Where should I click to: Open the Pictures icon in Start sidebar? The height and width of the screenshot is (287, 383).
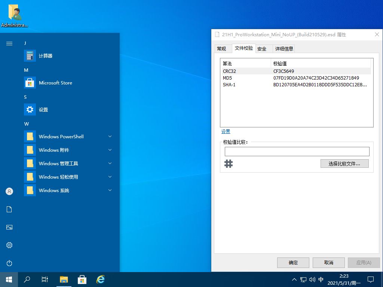9,227
